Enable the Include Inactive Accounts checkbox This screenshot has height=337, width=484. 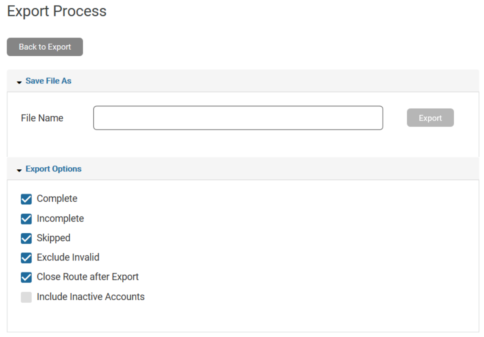26,297
